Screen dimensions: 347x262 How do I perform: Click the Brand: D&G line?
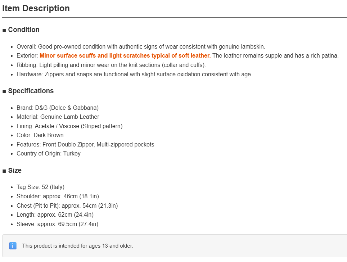[x=58, y=108]
